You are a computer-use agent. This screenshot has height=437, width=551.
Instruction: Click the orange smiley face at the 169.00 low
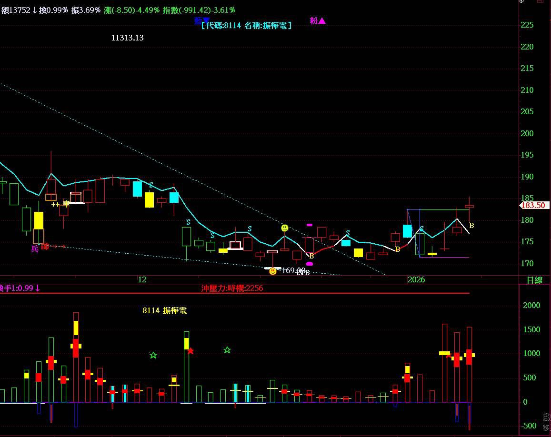273,271
